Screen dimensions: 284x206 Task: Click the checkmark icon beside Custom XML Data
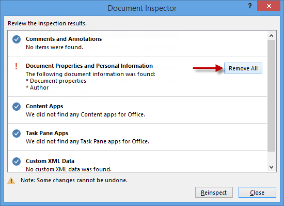(x=17, y=161)
